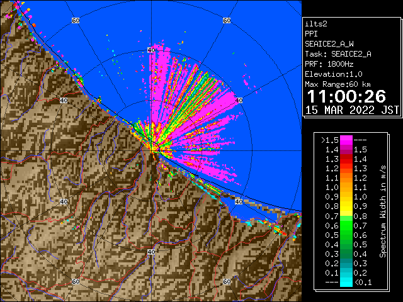
Task: Click the "40" range label directly north of radar
Action: point(151,50)
